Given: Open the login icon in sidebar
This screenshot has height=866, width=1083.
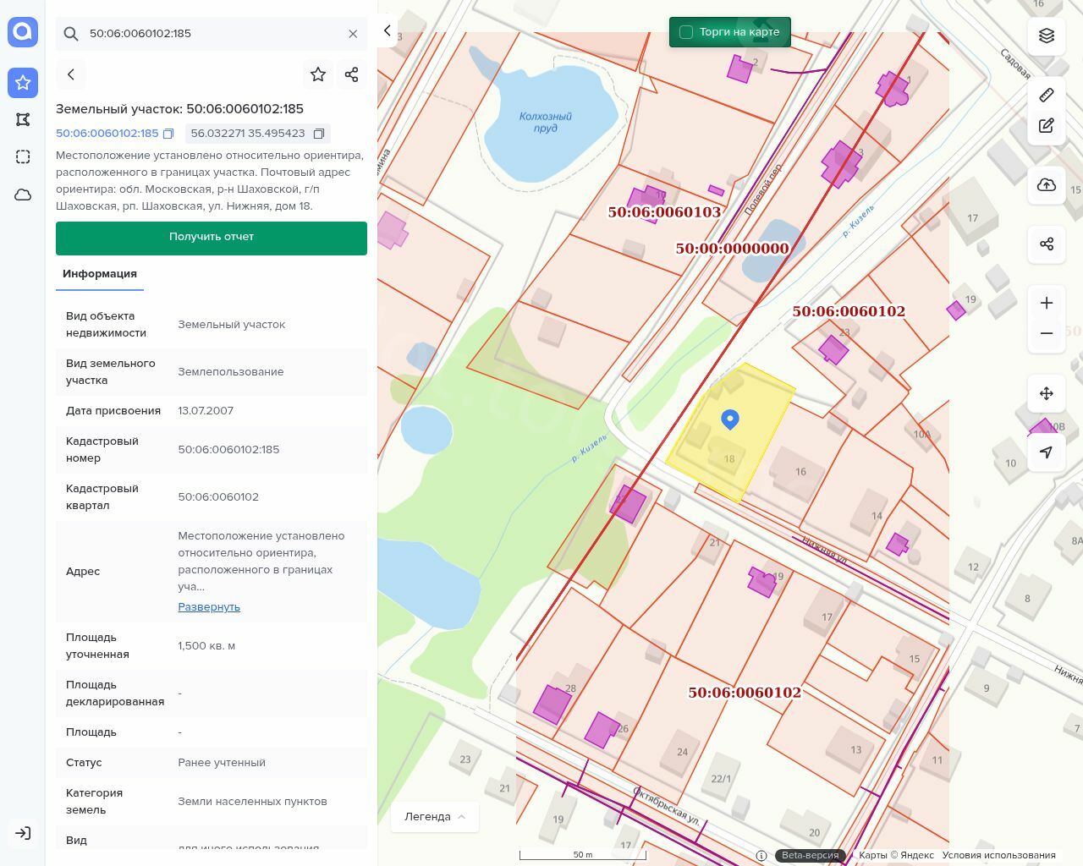Looking at the screenshot, I should [23, 833].
